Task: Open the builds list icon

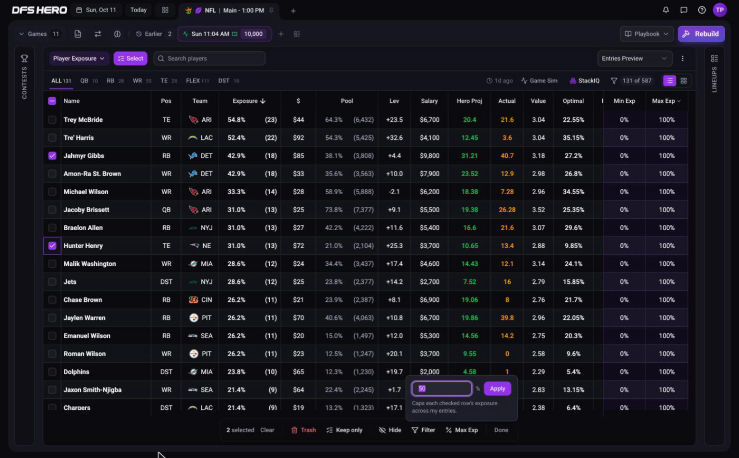Action: pos(297,34)
